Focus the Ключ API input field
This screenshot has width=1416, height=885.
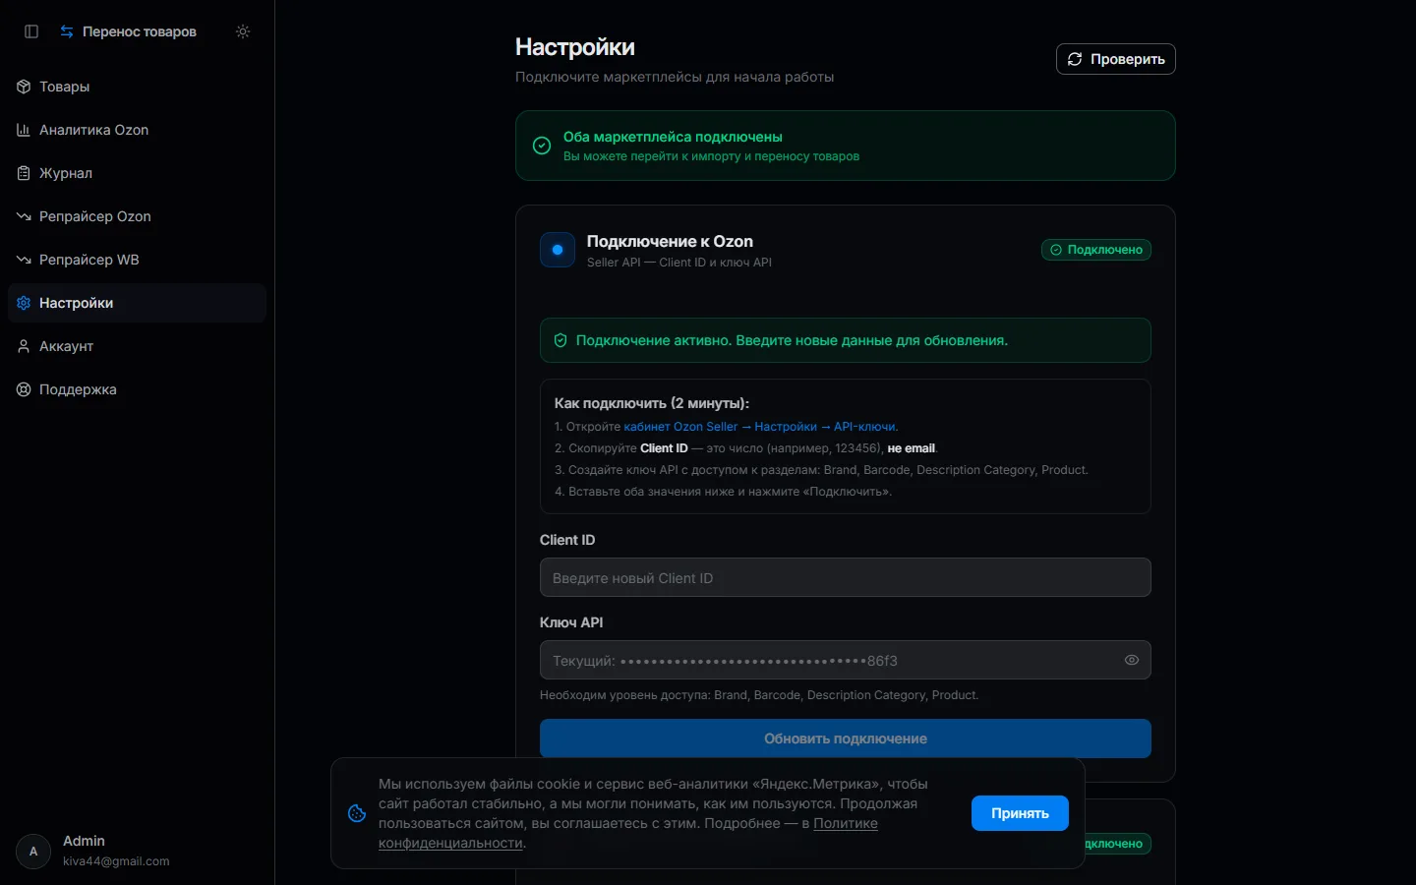pos(846,660)
